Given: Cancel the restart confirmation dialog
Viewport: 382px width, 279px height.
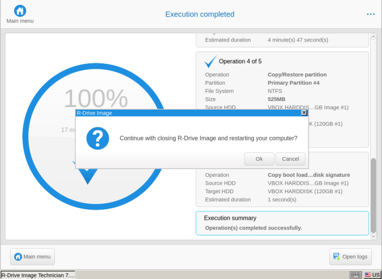Looking at the screenshot, I should [x=290, y=159].
